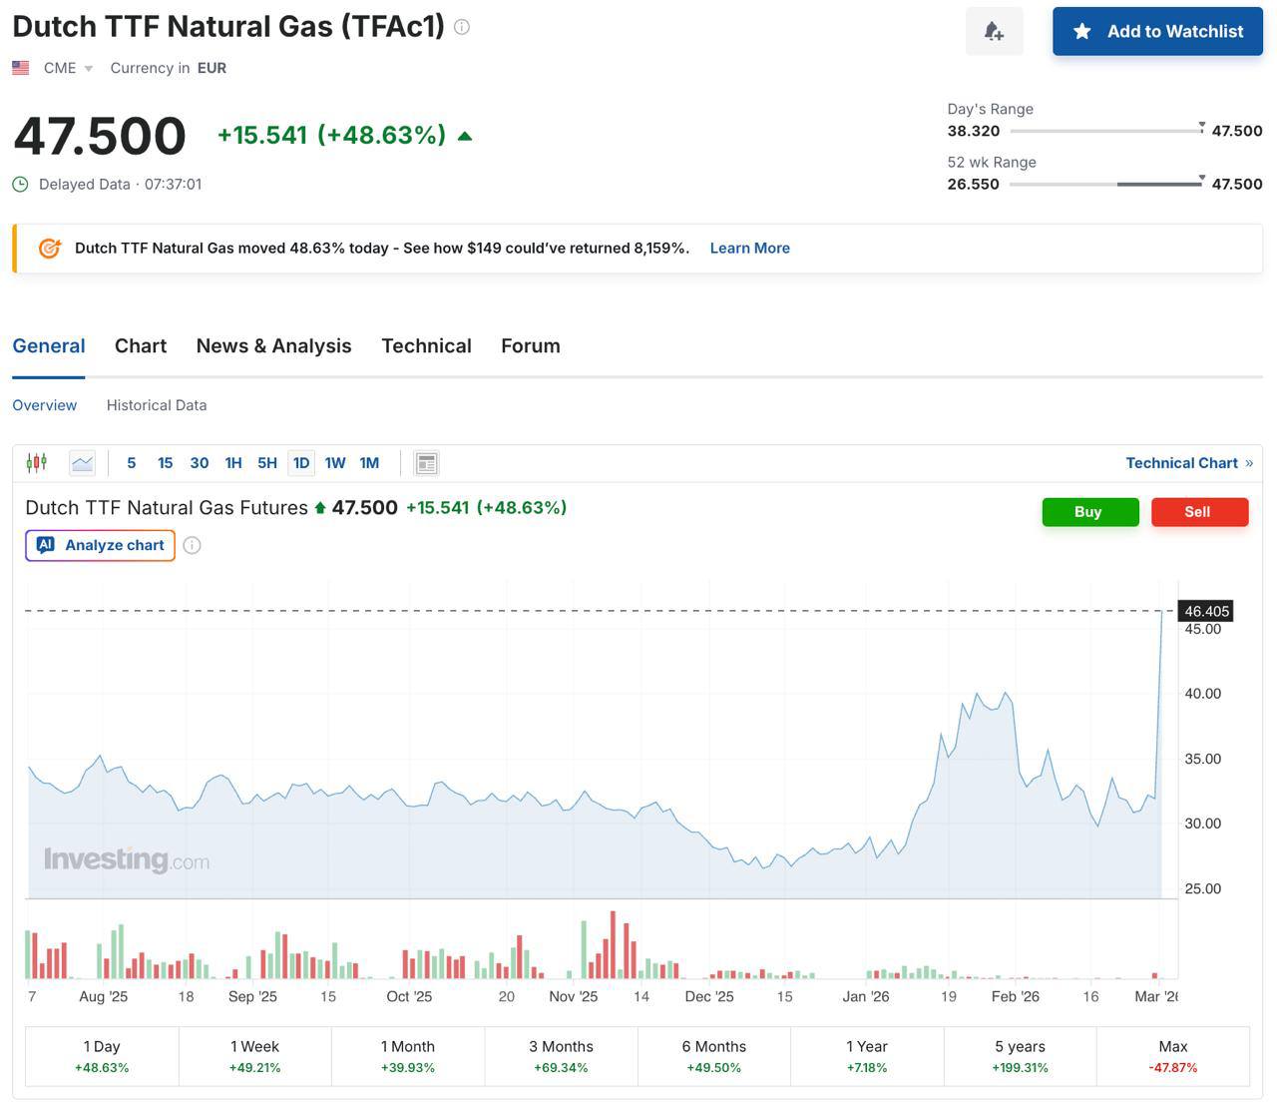Image resolution: width=1277 pixels, height=1111 pixels.
Task: Click the create price alert bell icon
Action: coord(994,32)
